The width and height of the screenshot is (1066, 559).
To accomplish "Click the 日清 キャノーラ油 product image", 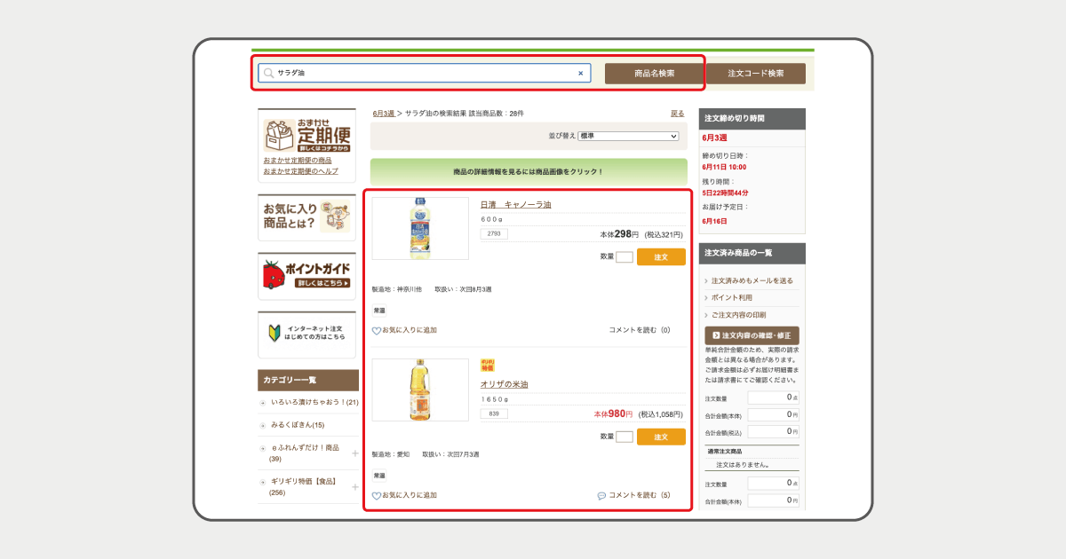I will click(420, 229).
